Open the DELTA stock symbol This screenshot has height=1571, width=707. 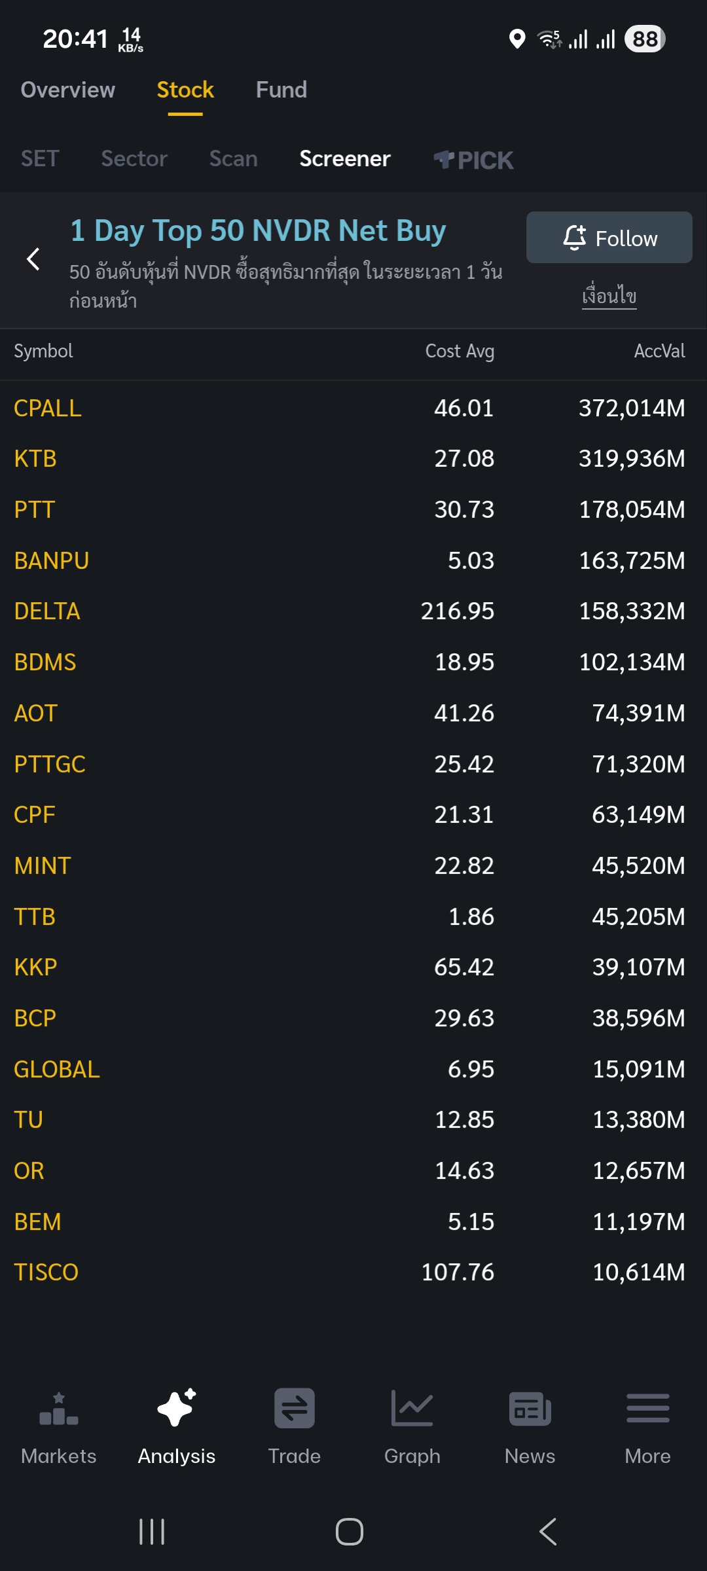click(x=47, y=611)
